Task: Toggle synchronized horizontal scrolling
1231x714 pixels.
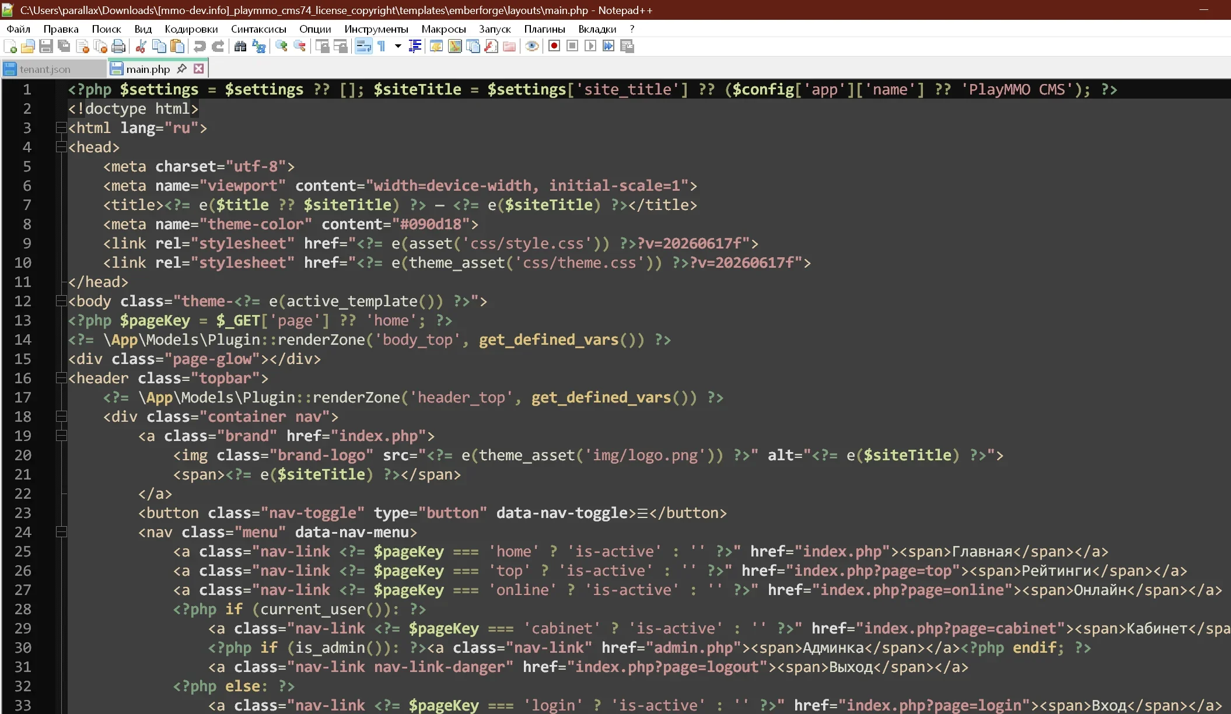Action: point(340,47)
